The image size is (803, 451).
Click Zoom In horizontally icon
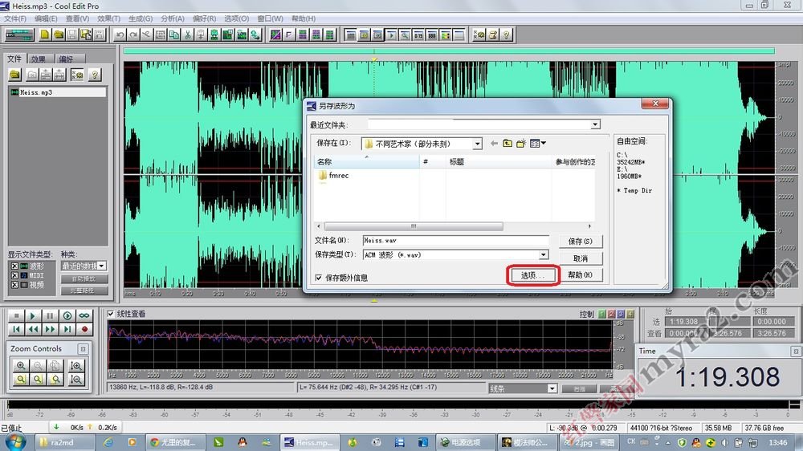coord(21,365)
